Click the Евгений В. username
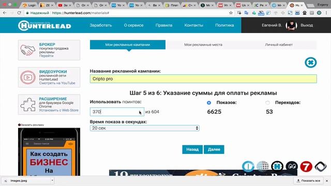Image resolution: width=331 pixels, height=186 pixels. point(272,25)
